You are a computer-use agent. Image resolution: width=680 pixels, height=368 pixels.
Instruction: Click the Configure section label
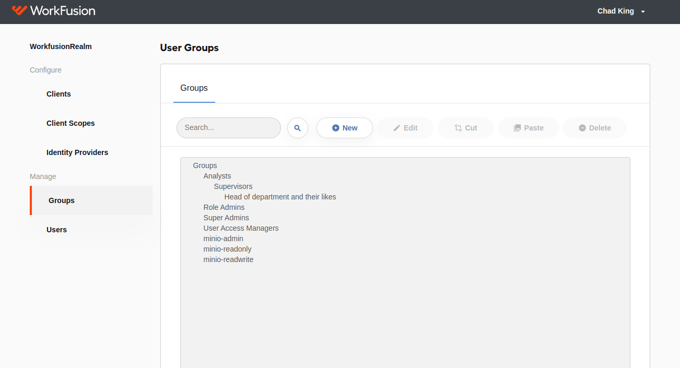coord(45,70)
